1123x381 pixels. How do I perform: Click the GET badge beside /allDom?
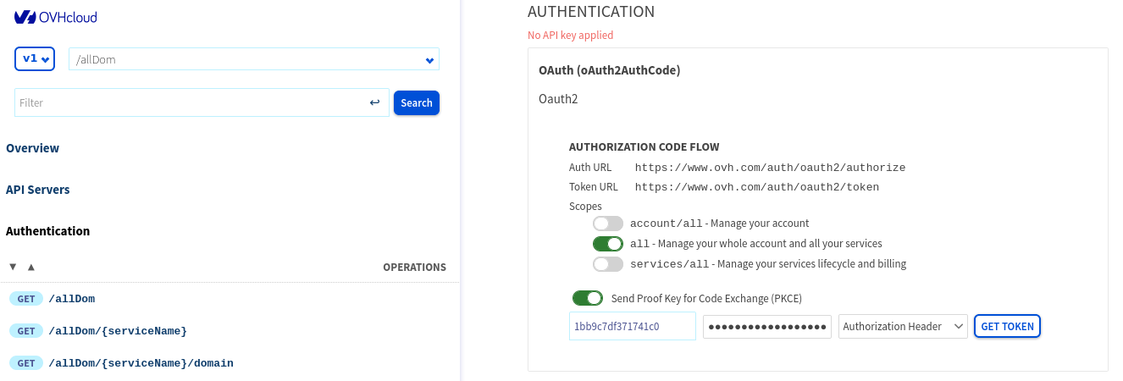click(25, 299)
